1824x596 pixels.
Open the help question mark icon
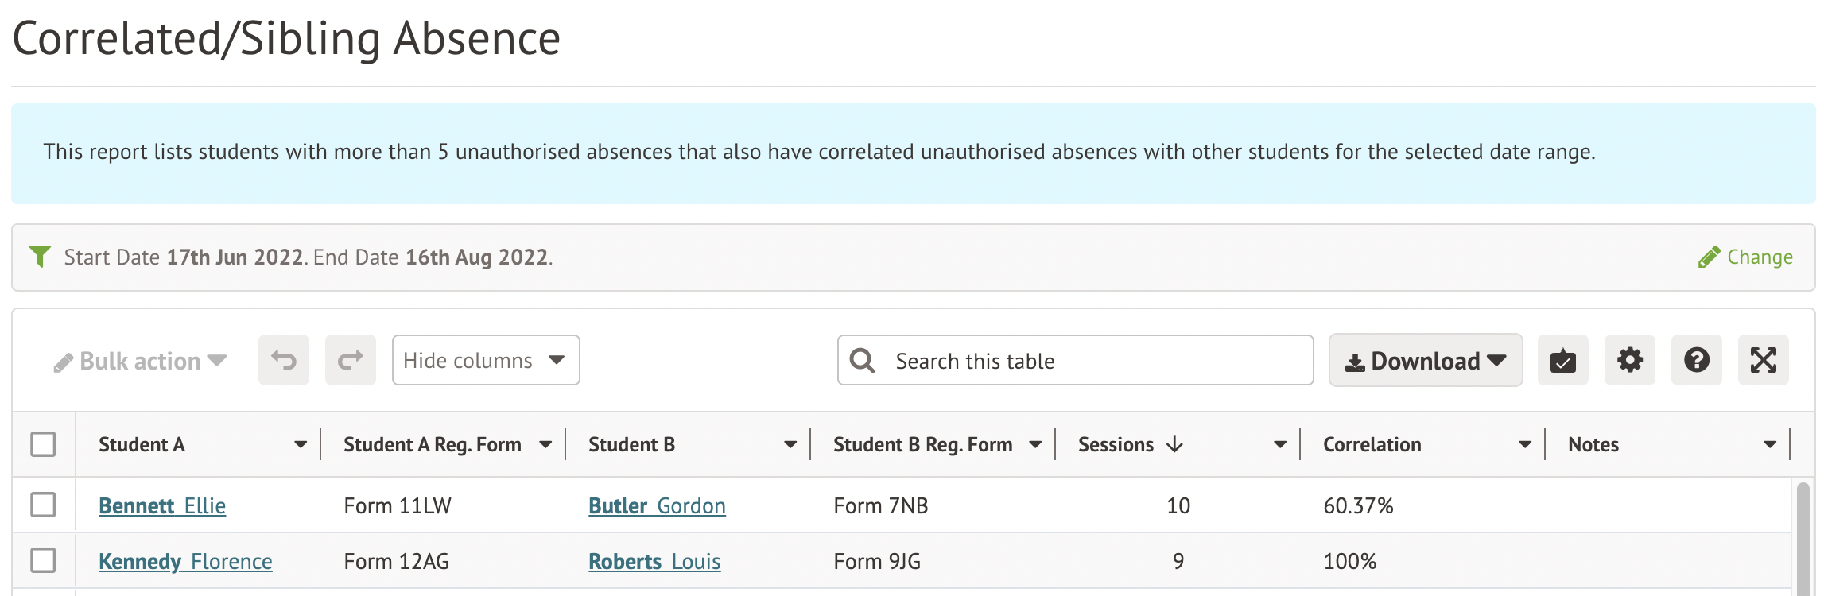click(x=1696, y=360)
